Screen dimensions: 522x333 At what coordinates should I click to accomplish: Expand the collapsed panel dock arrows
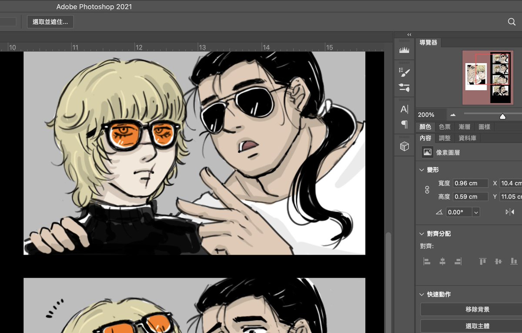click(x=409, y=34)
